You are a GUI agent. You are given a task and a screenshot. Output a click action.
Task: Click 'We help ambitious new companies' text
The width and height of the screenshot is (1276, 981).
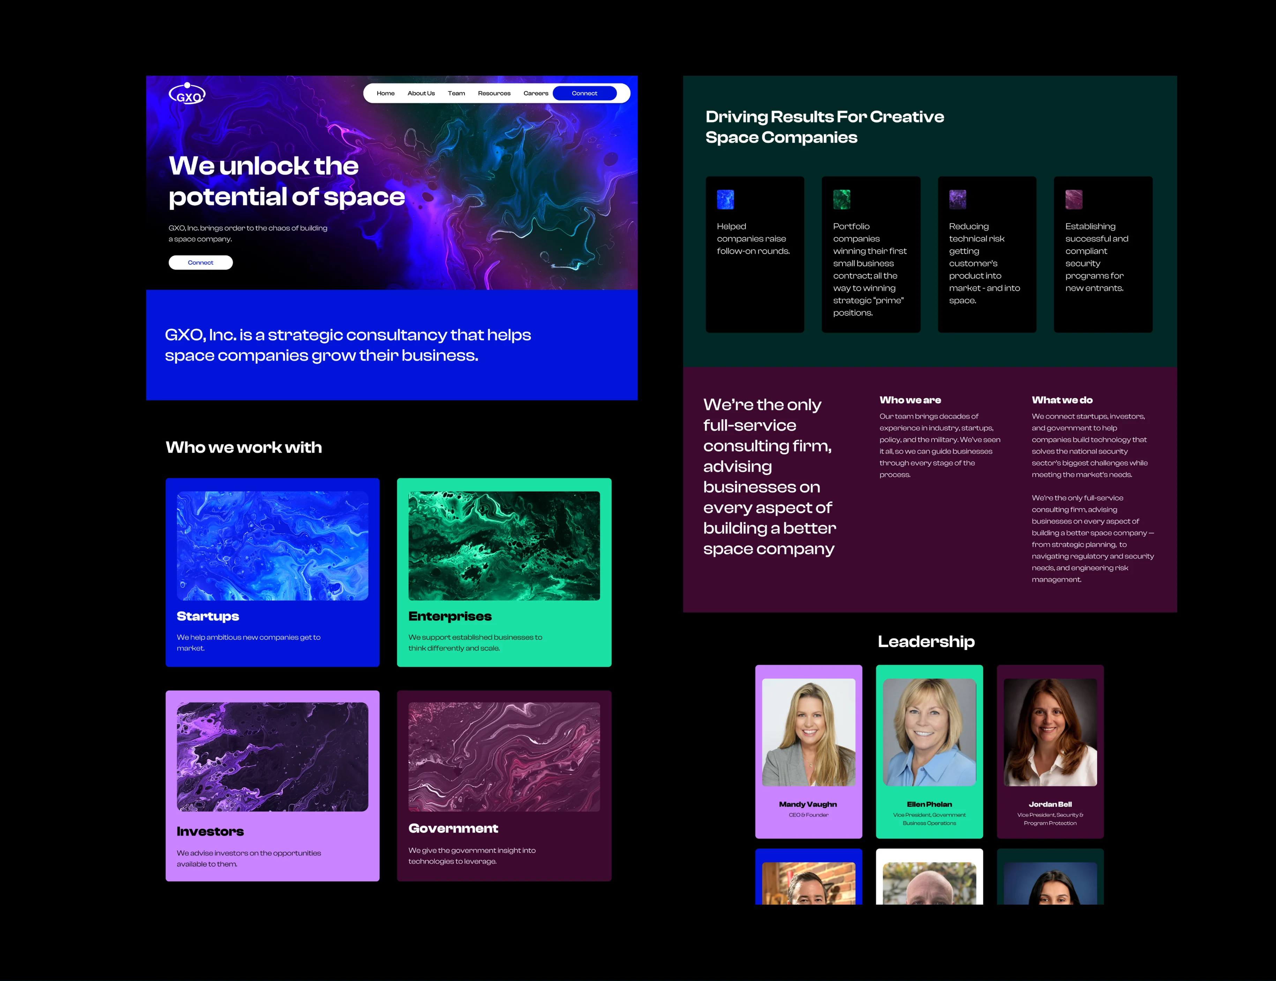click(x=249, y=643)
